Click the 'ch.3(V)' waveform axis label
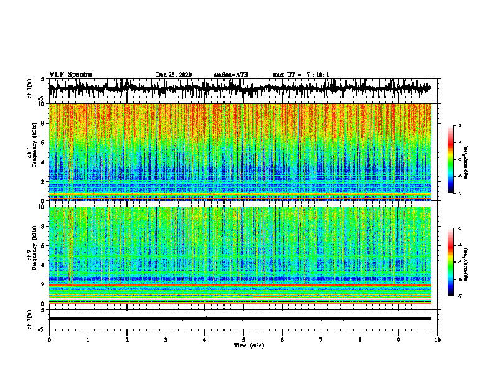The height and width of the screenshot is (381, 493). click(x=30, y=320)
